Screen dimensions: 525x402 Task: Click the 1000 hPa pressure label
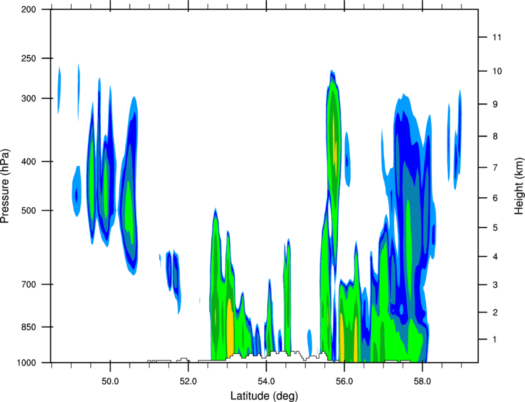pyautogui.click(x=27, y=362)
